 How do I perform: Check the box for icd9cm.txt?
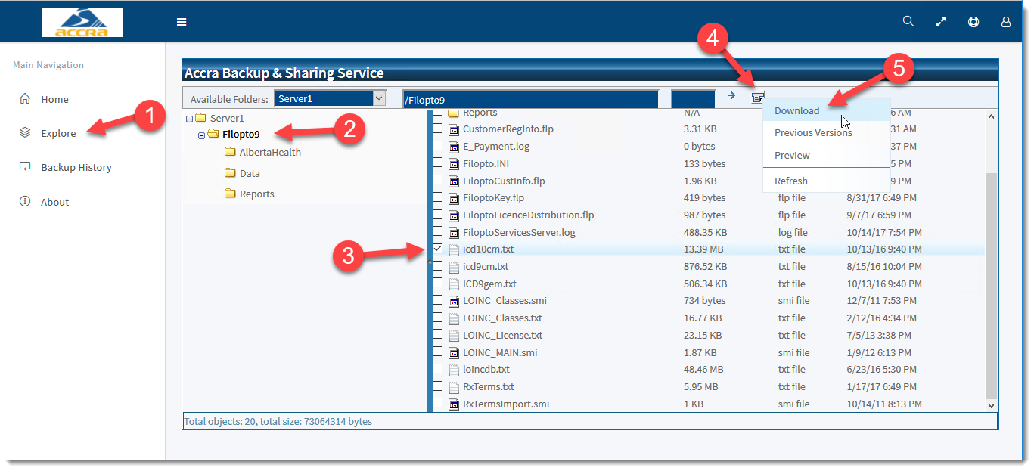(438, 266)
